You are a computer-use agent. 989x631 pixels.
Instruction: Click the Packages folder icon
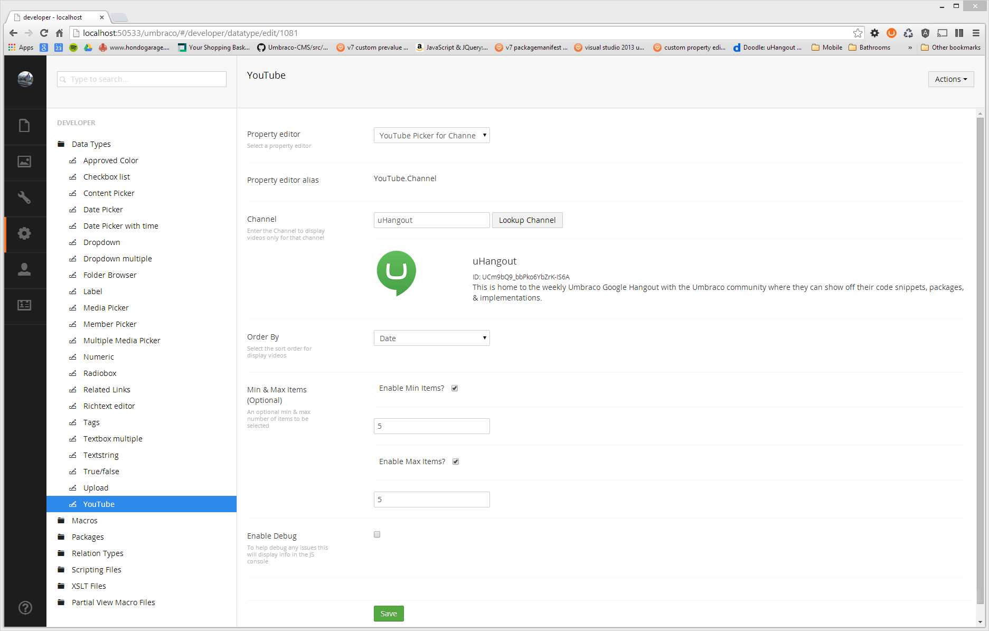[x=61, y=537]
